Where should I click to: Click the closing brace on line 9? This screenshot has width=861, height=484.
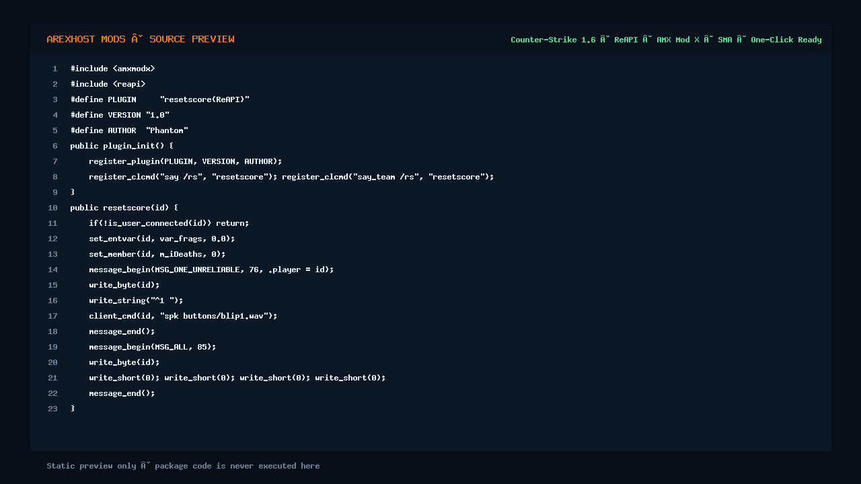tap(73, 192)
